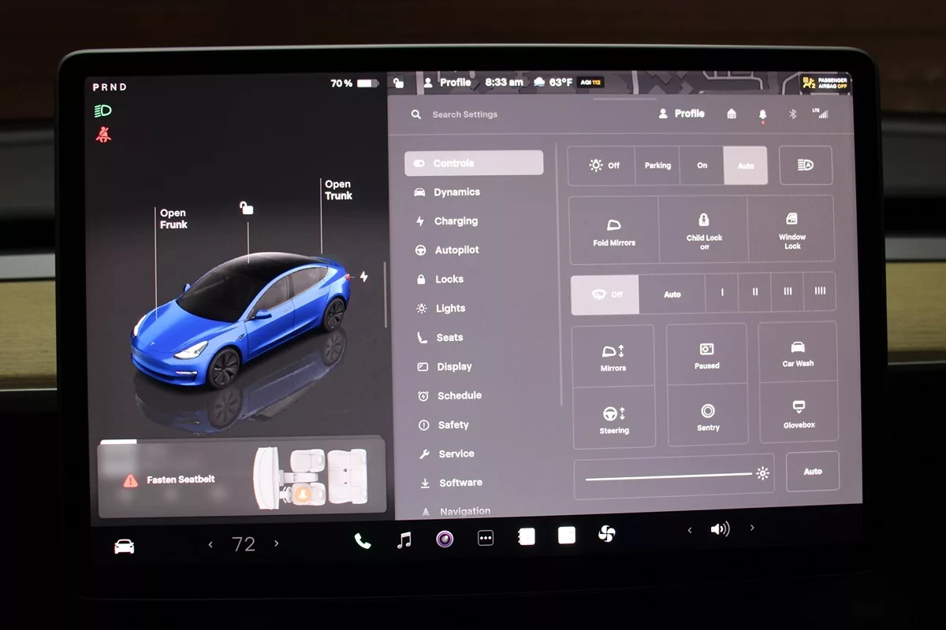
Task: Open the Charging settings menu
Action: [x=456, y=221]
